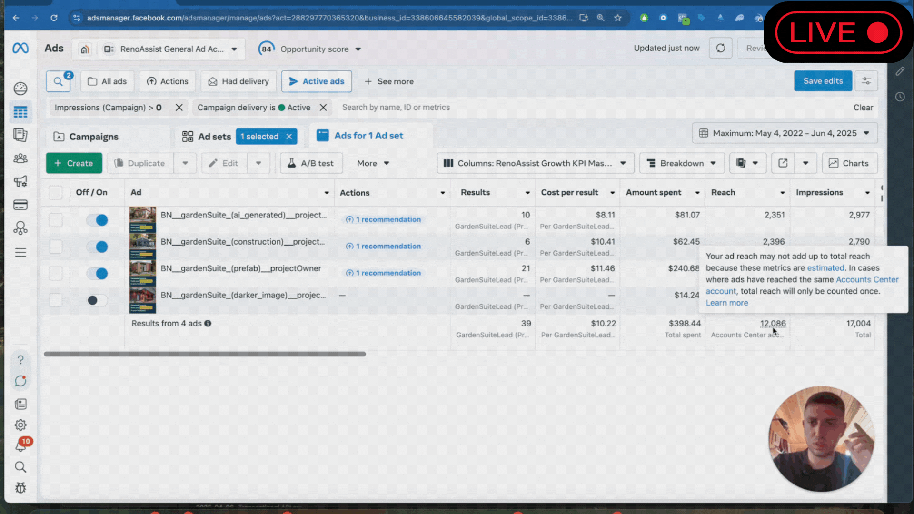Screen dimensions: 914x514
Task: Go back in the browser
Action: [16, 18]
